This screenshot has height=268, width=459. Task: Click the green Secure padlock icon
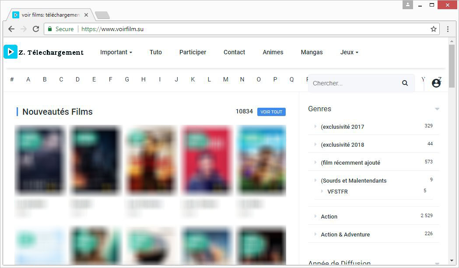coord(50,29)
